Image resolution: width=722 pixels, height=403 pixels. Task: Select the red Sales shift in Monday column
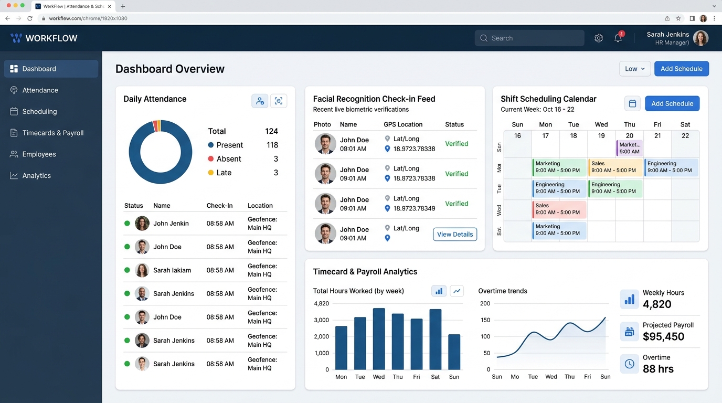coord(559,209)
